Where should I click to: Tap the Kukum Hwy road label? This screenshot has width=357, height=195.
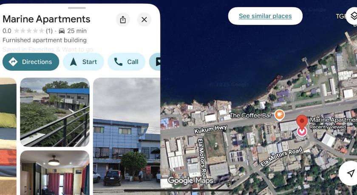pos(210,129)
